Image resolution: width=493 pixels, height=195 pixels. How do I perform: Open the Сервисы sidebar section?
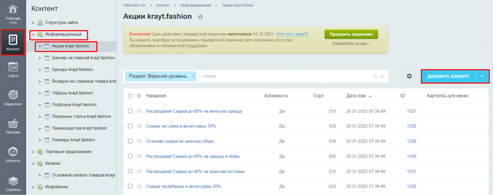13,183
